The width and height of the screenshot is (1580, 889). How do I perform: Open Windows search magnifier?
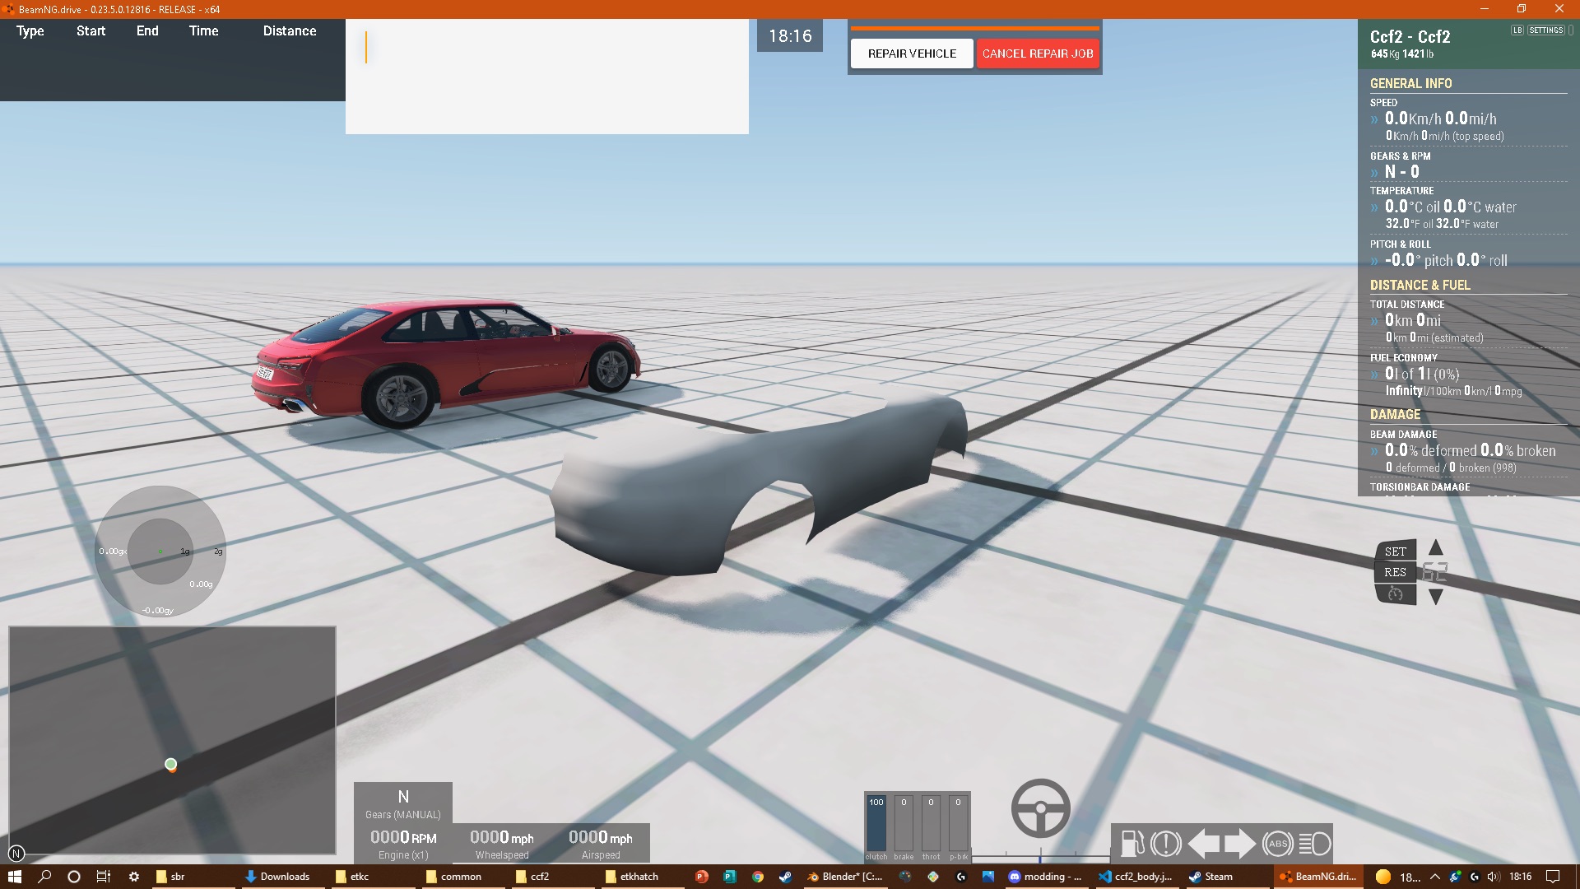coord(44,877)
